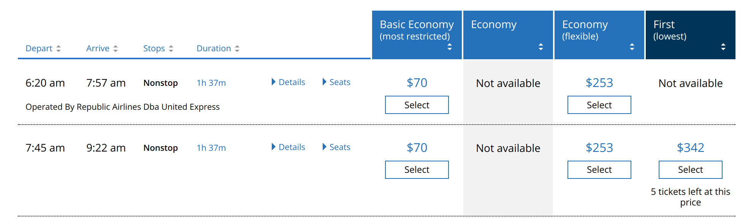Sort flights by Depart time arrows

coord(59,49)
